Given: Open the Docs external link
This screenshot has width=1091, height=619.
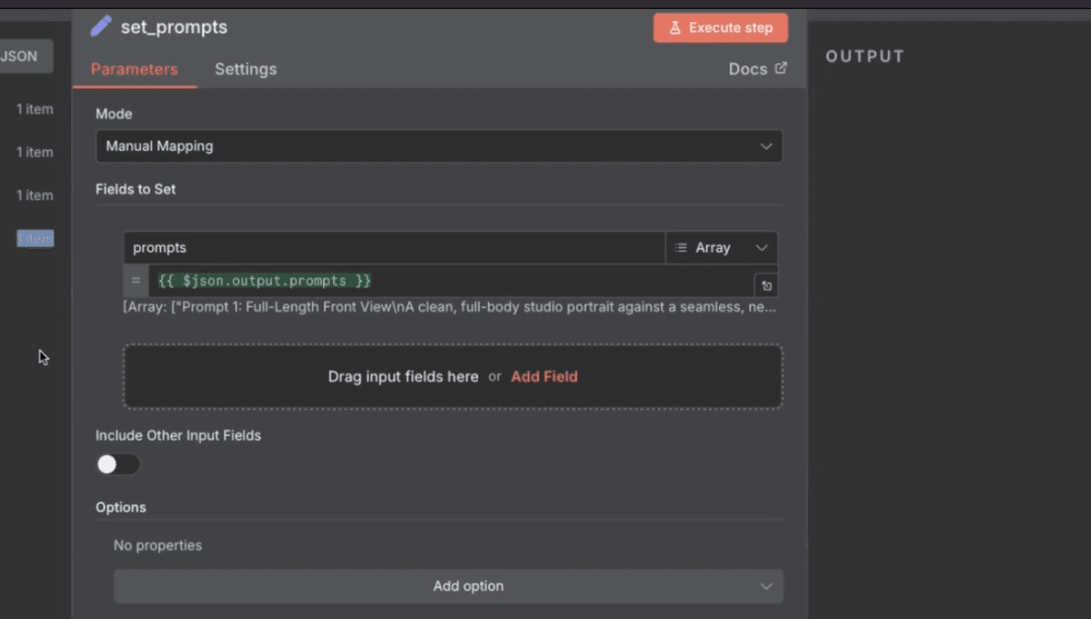Looking at the screenshot, I should click(x=757, y=69).
